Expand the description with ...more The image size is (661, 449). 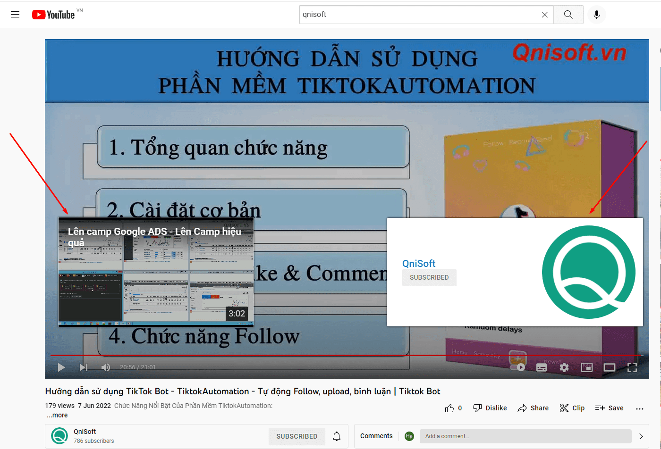(x=57, y=416)
